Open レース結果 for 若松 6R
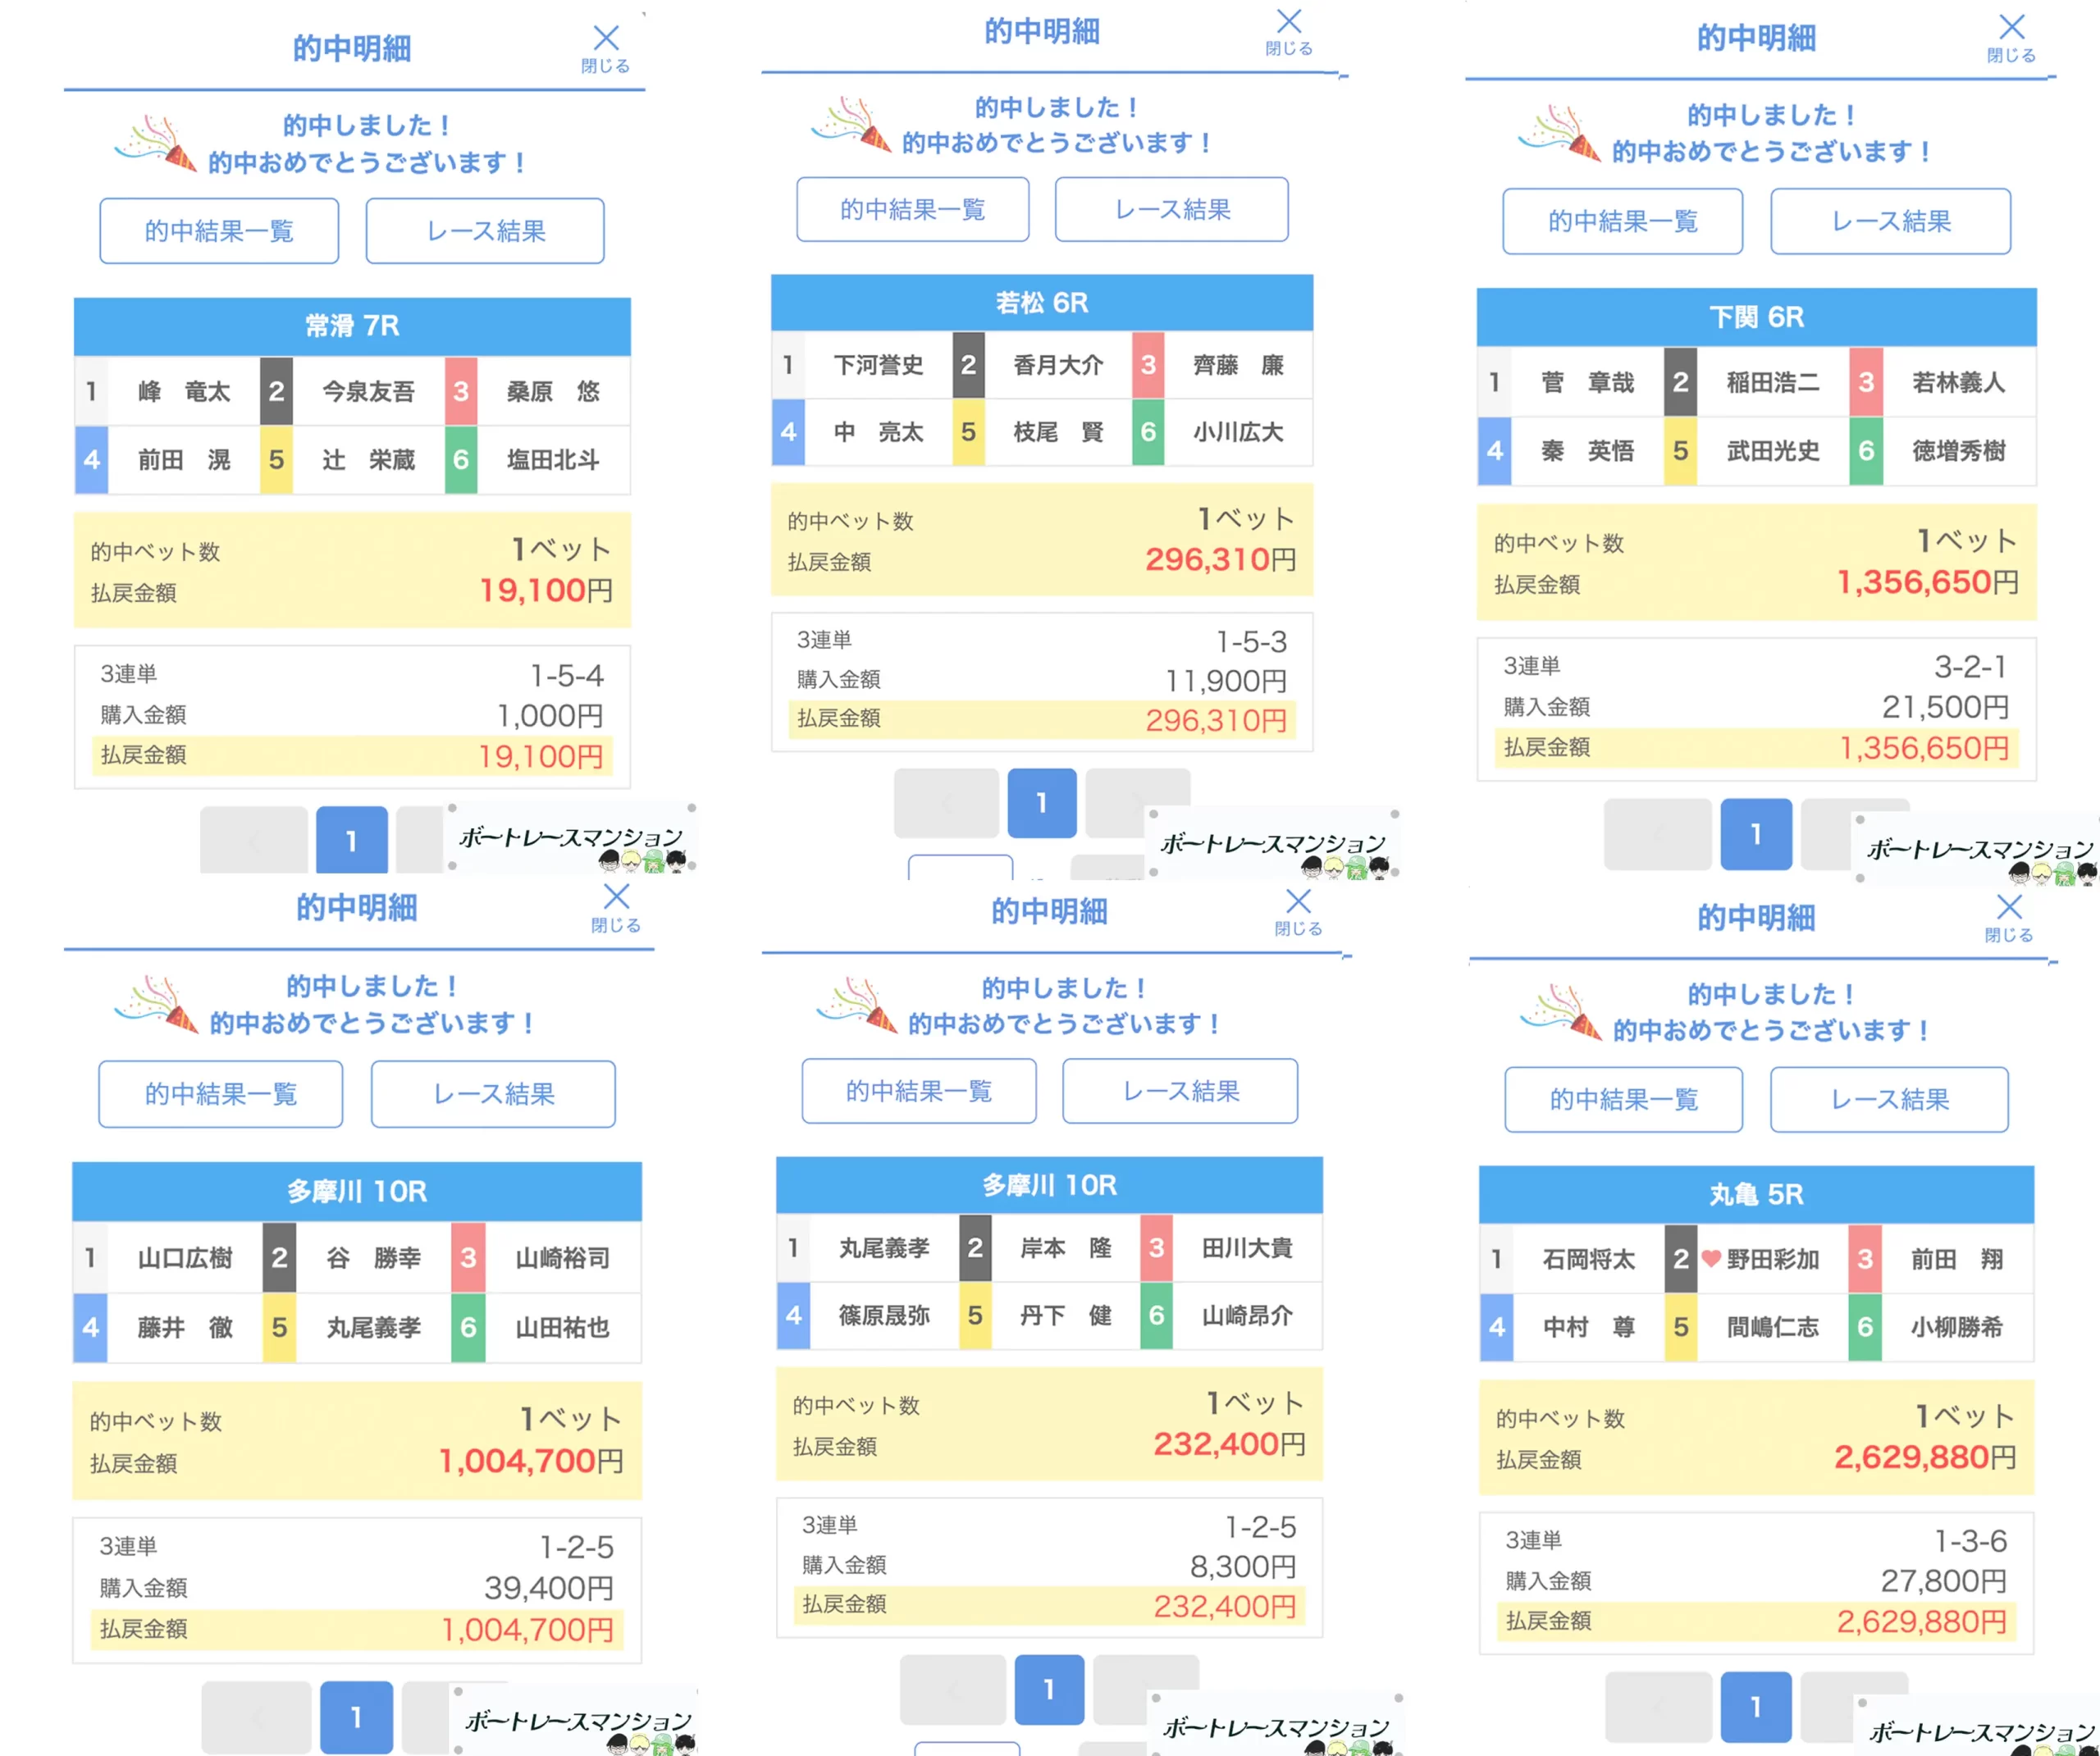Viewport: 2100px width, 1756px height. (x=1172, y=210)
